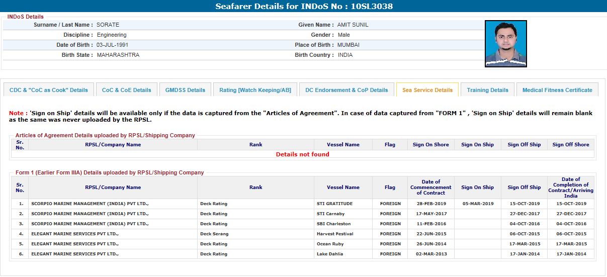Viewport: 607px width, 277px height.
Task: Click the Seafarer Details page title bar
Action: pos(303,7)
